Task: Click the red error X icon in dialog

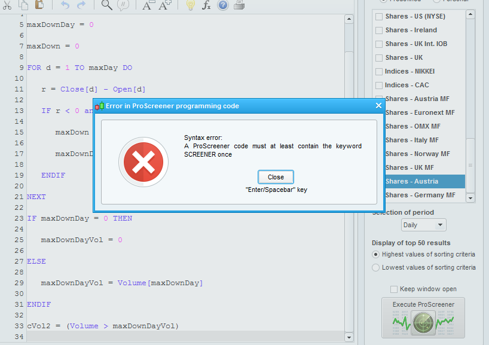Action: pos(143,162)
